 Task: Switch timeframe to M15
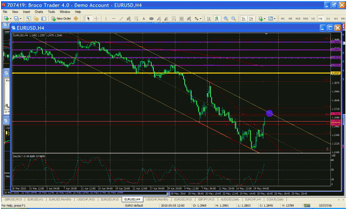tap(298, 19)
